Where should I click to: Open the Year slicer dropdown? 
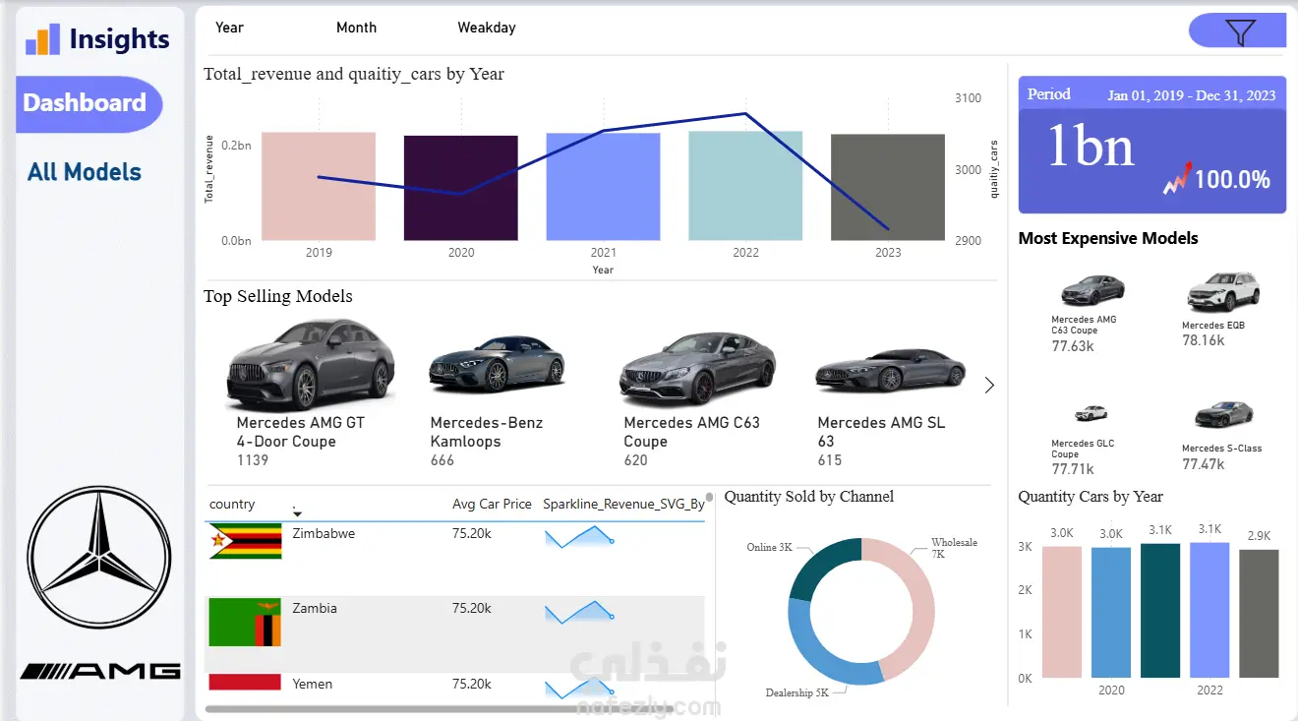click(229, 28)
